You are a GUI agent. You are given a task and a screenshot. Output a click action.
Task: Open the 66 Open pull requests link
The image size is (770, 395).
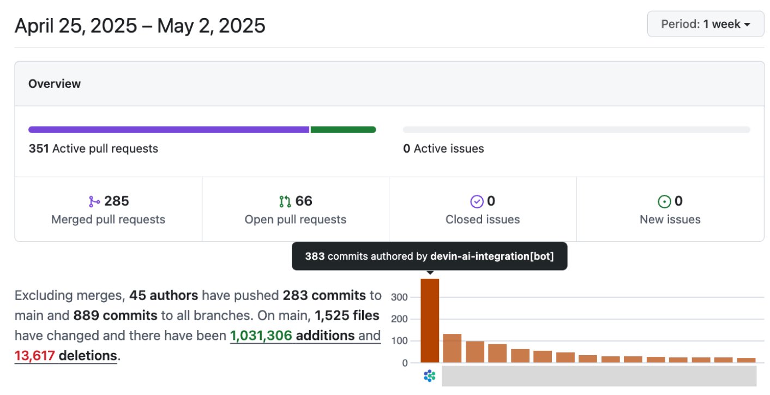tap(295, 210)
